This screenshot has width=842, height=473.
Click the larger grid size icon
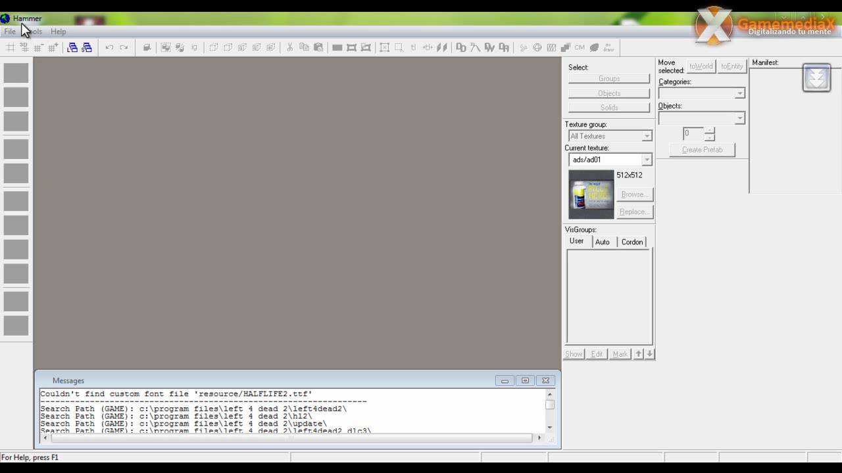click(x=53, y=47)
